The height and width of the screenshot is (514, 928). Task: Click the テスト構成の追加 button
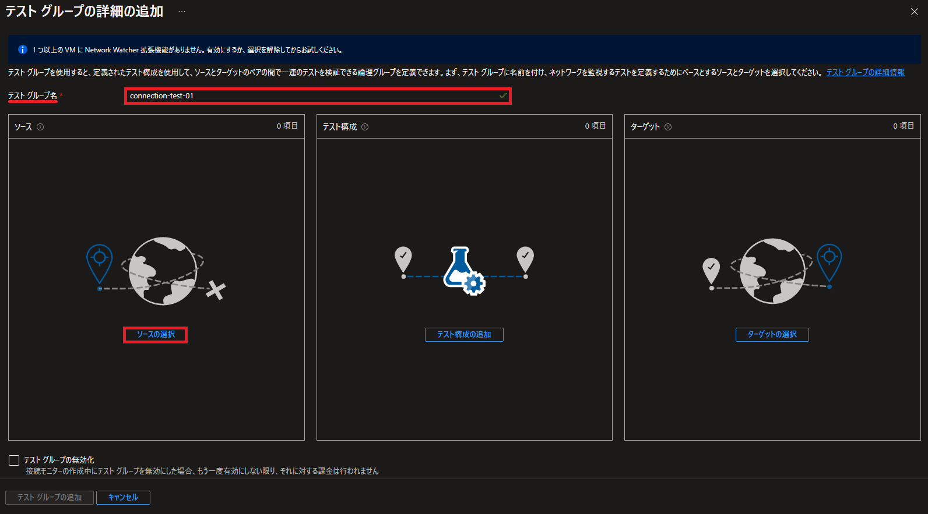464,335
